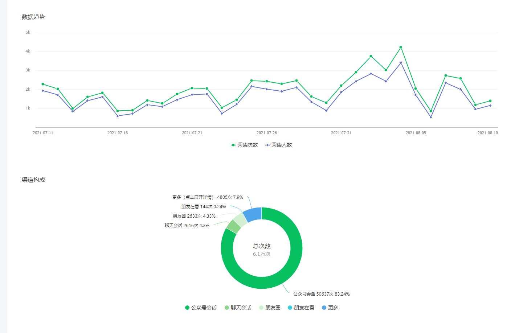The width and height of the screenshot is (511, 333).
Task: Click the 总次数 center donut label
Action: 262,246
